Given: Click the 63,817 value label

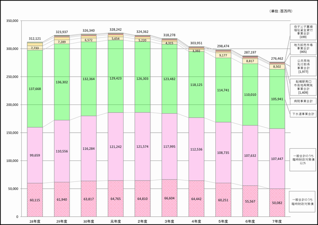Looking at the screenshot, I should [x=89, y=199].
